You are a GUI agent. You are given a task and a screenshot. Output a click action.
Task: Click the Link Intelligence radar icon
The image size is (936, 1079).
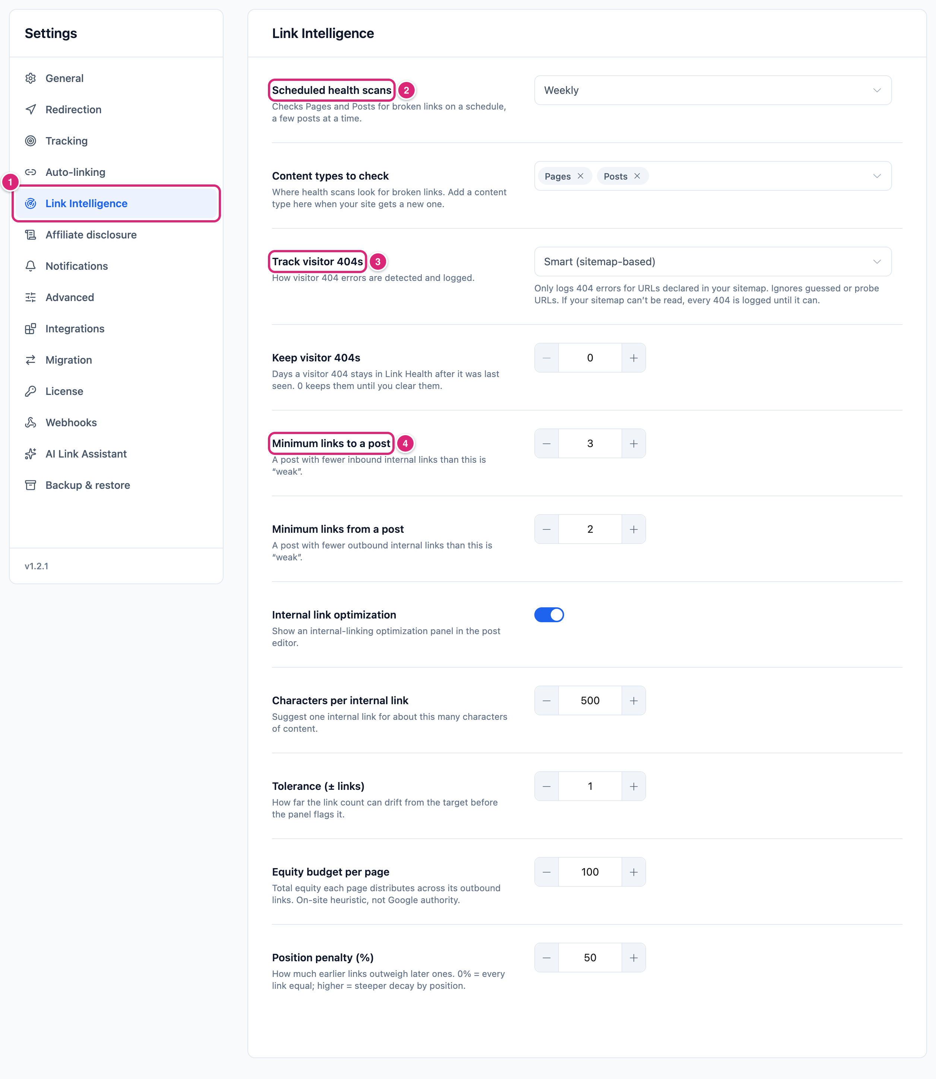31,204
